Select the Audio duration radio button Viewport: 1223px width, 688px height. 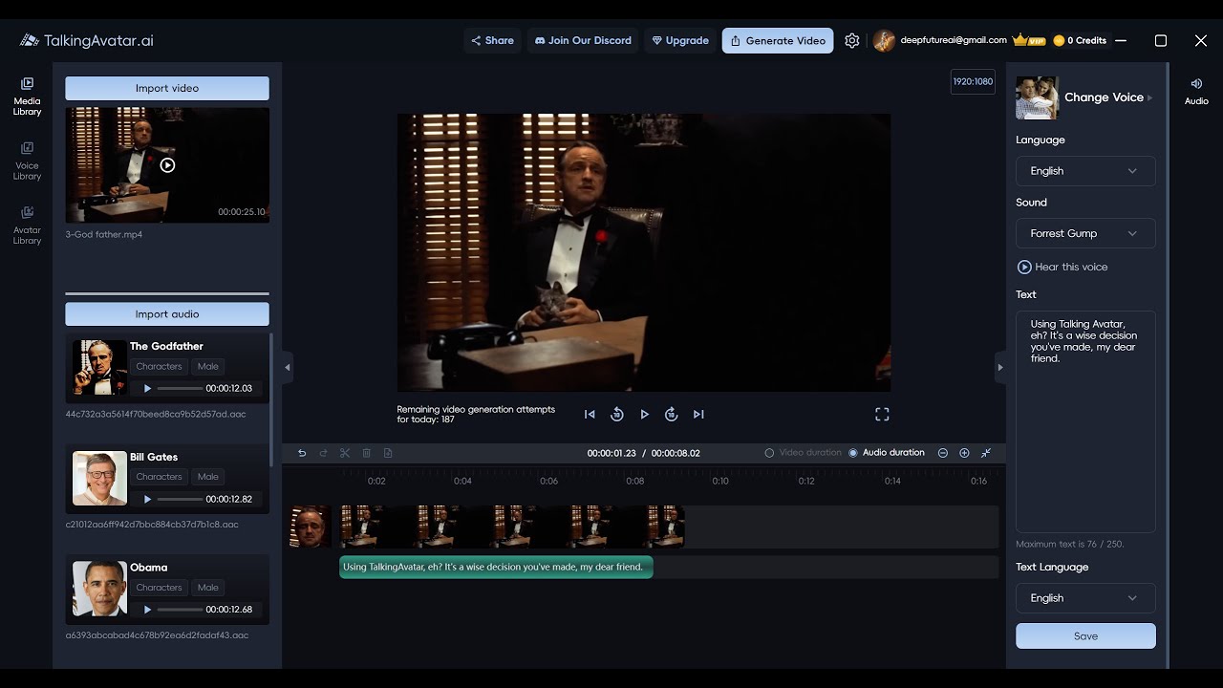(853, 452)
